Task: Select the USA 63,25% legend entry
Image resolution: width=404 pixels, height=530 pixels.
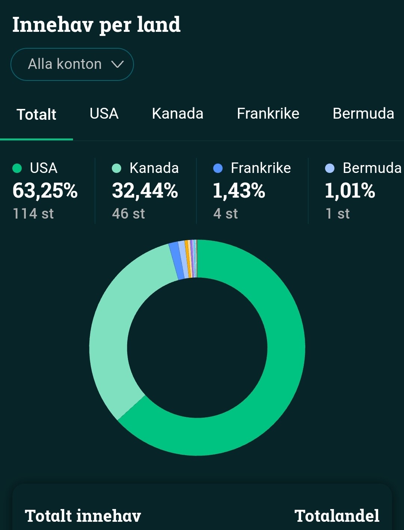Action: pos(45,191)
